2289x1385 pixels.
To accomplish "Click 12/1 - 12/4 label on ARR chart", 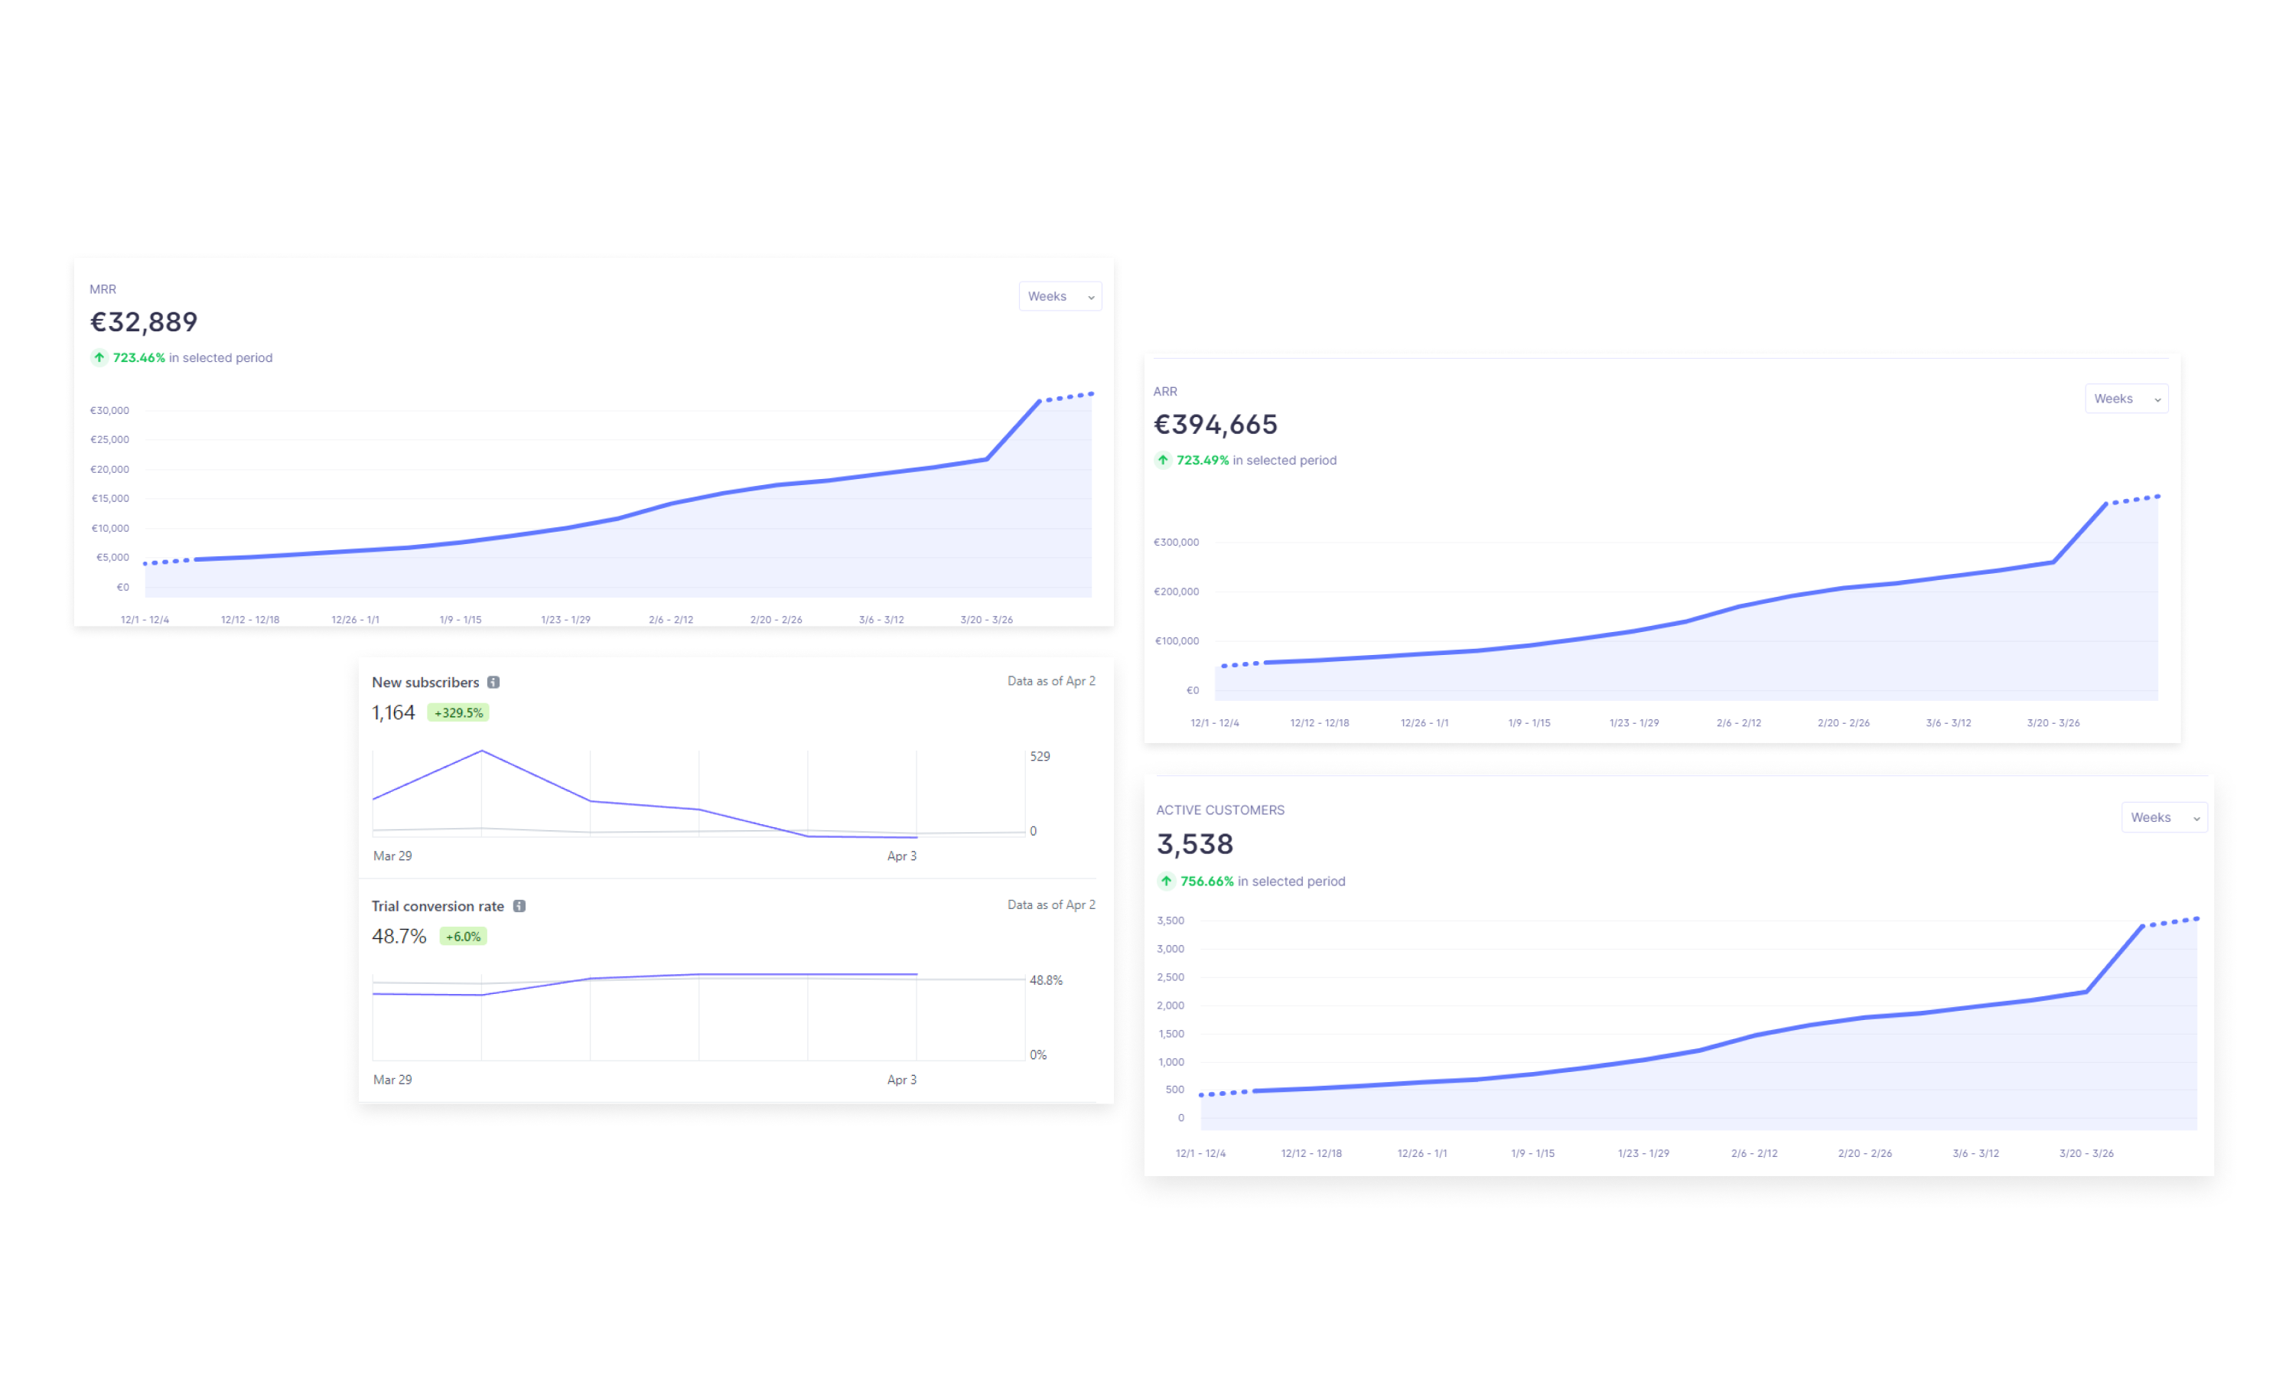I will tap(1214, 722).
